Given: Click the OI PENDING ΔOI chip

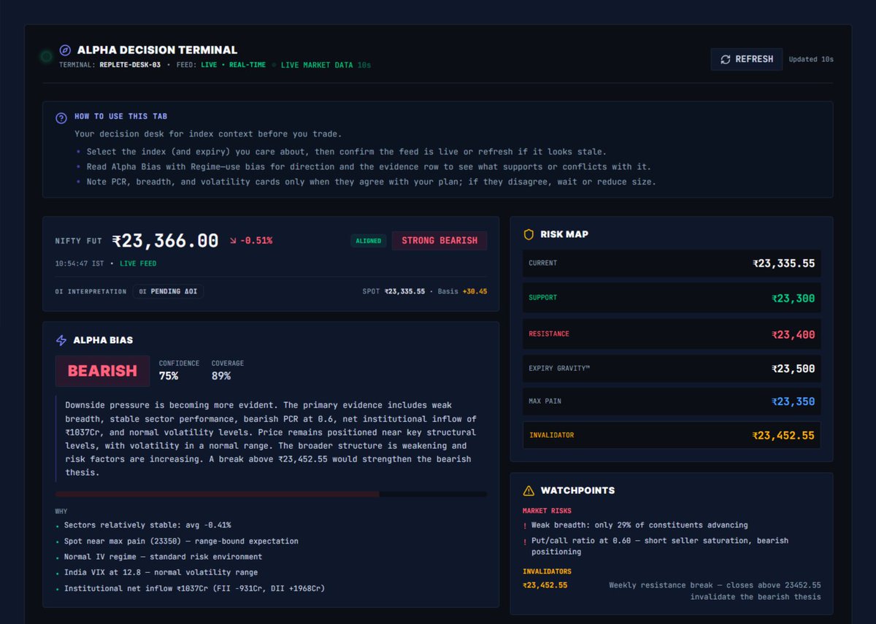Looking at the screenshot, I should (x=168, y=291).
